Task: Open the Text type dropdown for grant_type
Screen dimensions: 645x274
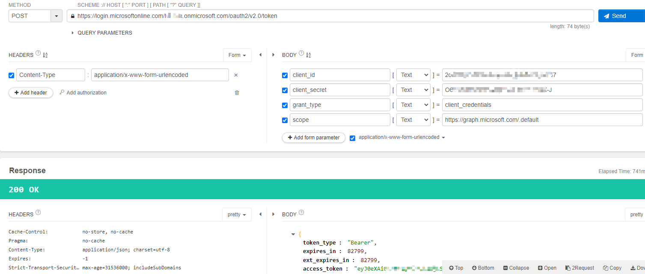Action: [413, 105]
